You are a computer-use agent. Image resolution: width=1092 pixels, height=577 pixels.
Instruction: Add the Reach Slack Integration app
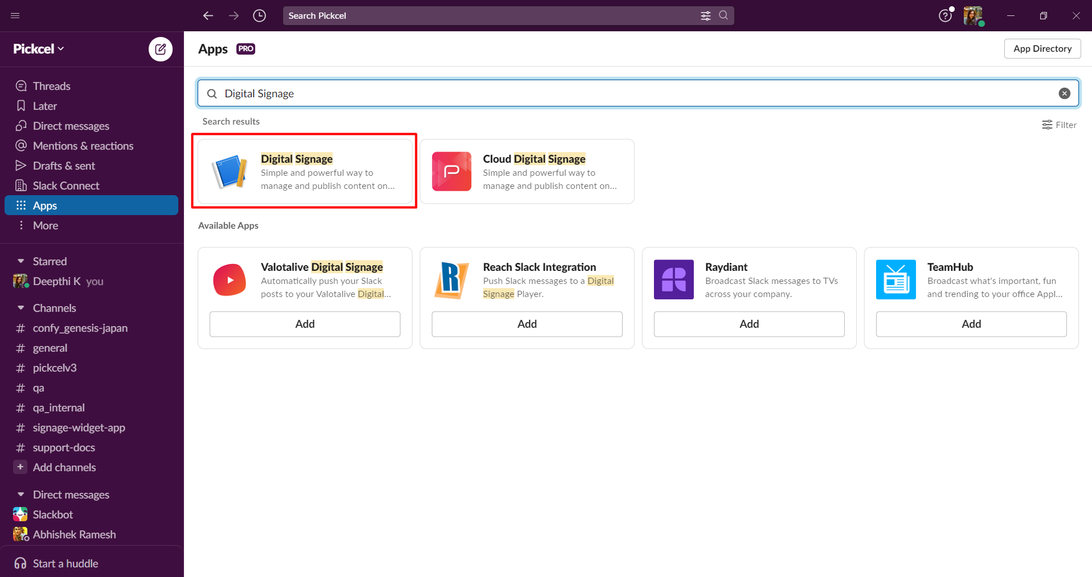(527, 324)
